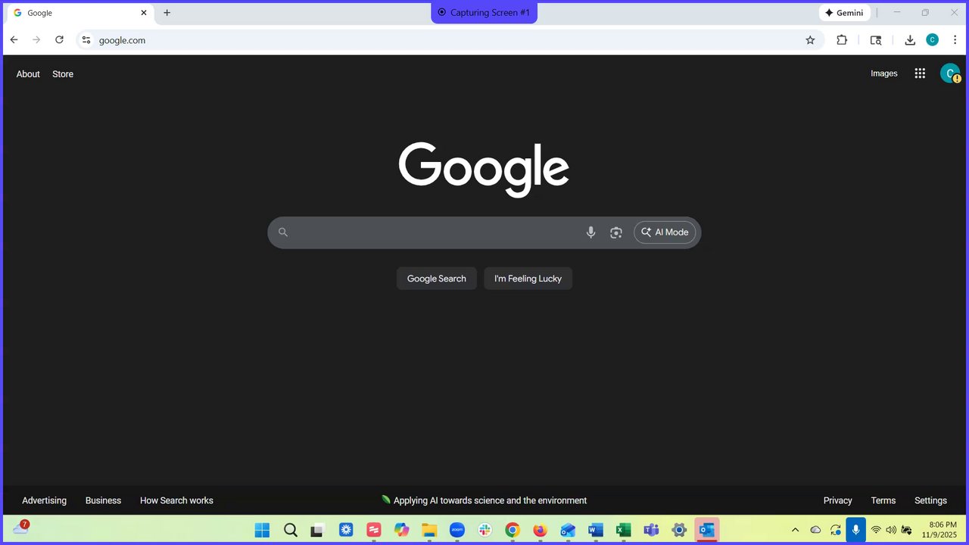Viewport: 969px width, 545px height.
Task: Open the Chrome profile button in toolbar
Action: click(x=932, y=40)
